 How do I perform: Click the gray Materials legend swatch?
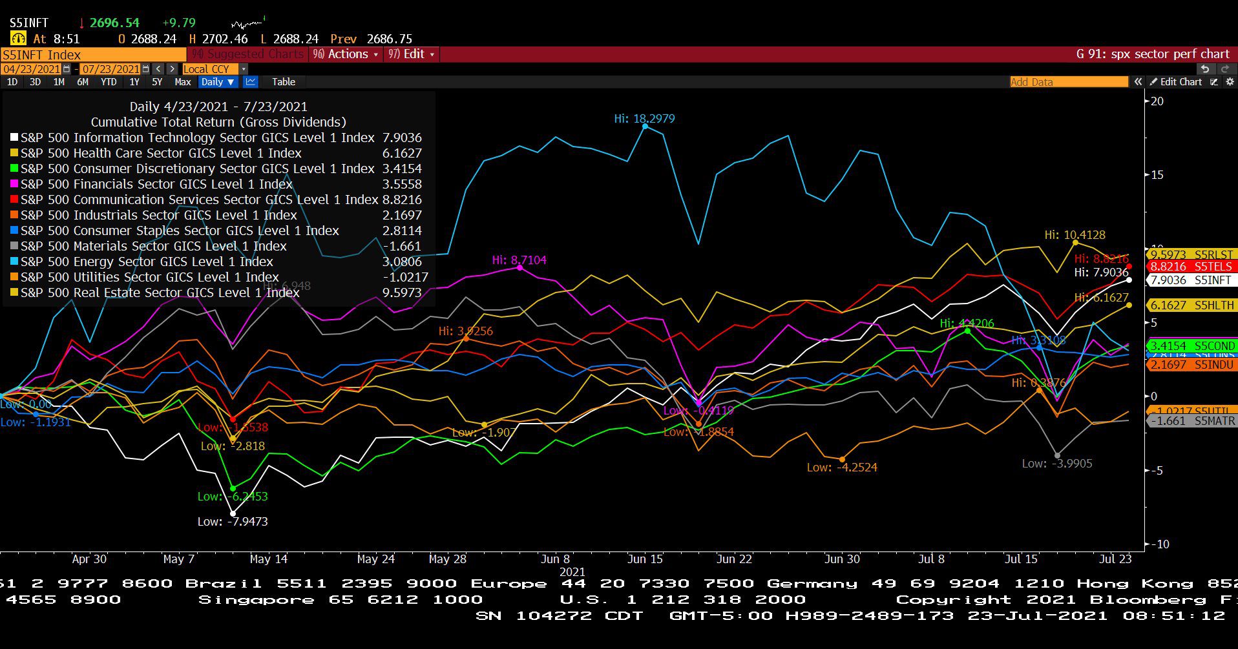point(14,246)
